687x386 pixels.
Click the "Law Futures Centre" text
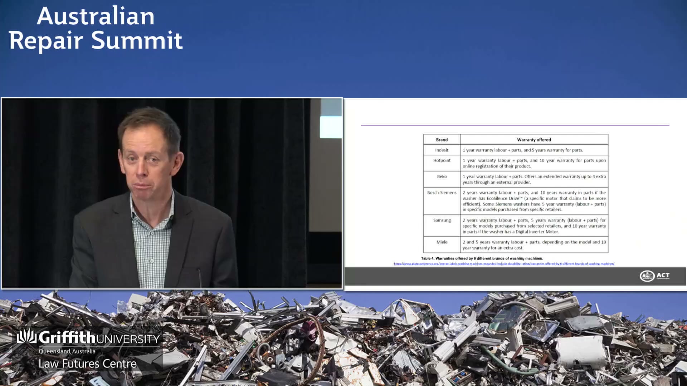click(x=88, y=364)
